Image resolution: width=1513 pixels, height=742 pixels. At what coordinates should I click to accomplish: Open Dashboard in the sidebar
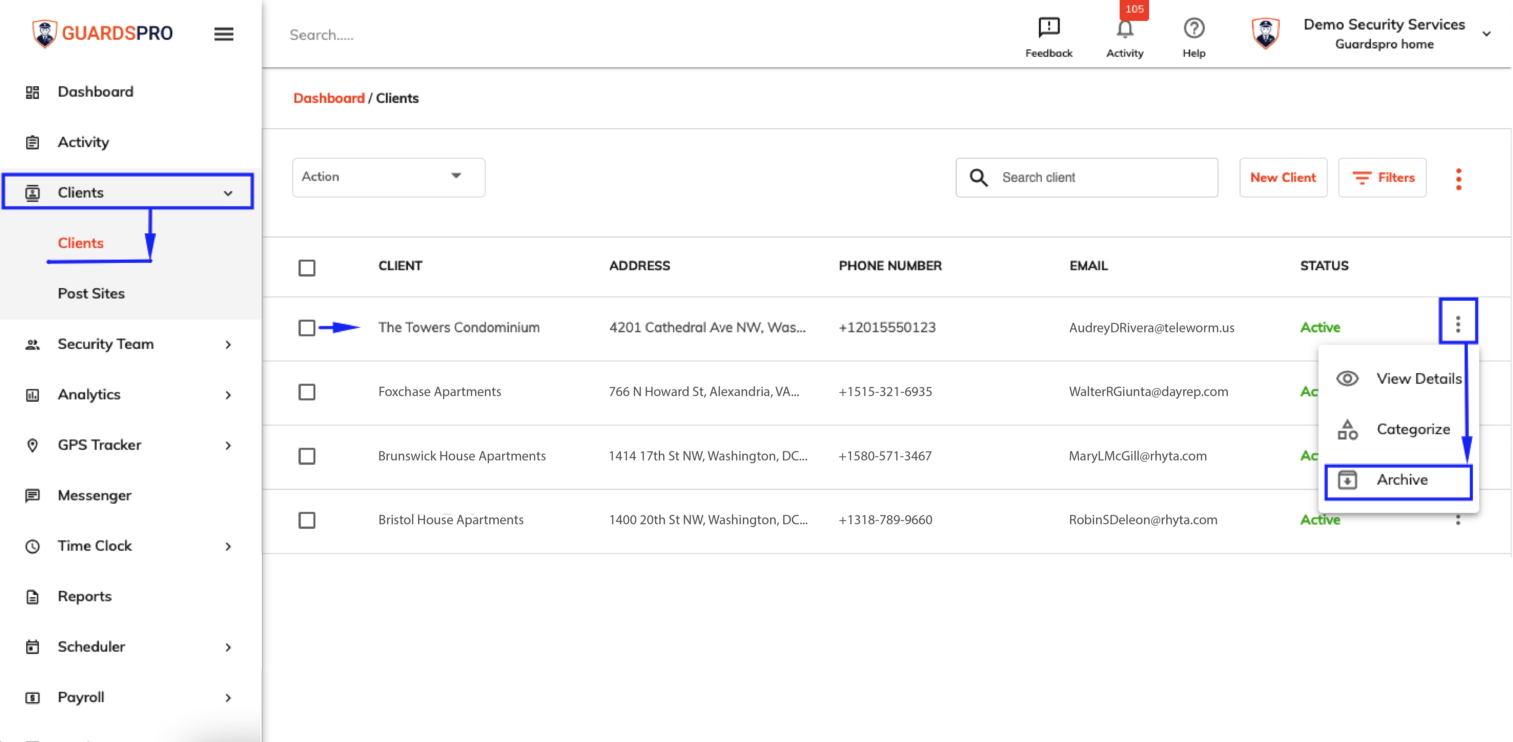tap(95, 92)
